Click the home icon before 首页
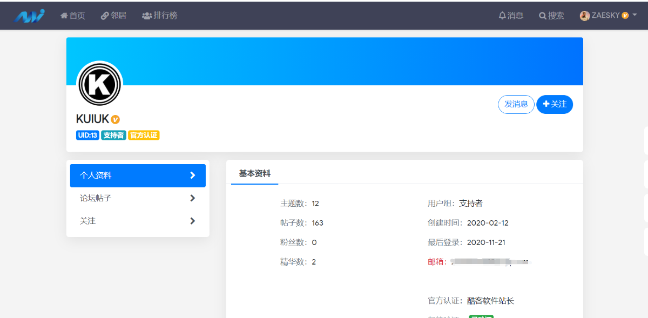This screenshot has height=318, width=648. 64,16
